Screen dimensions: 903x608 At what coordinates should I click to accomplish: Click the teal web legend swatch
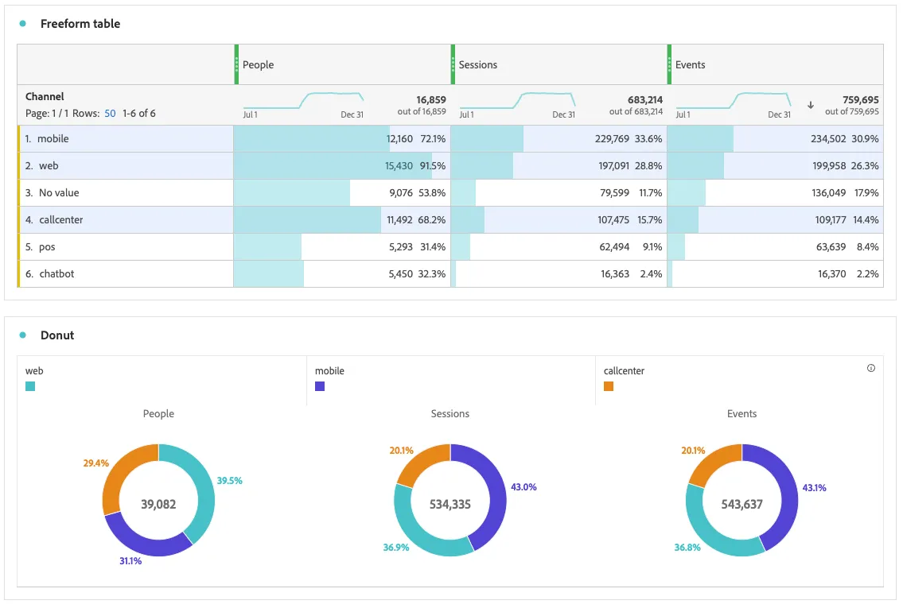point(30,386)
